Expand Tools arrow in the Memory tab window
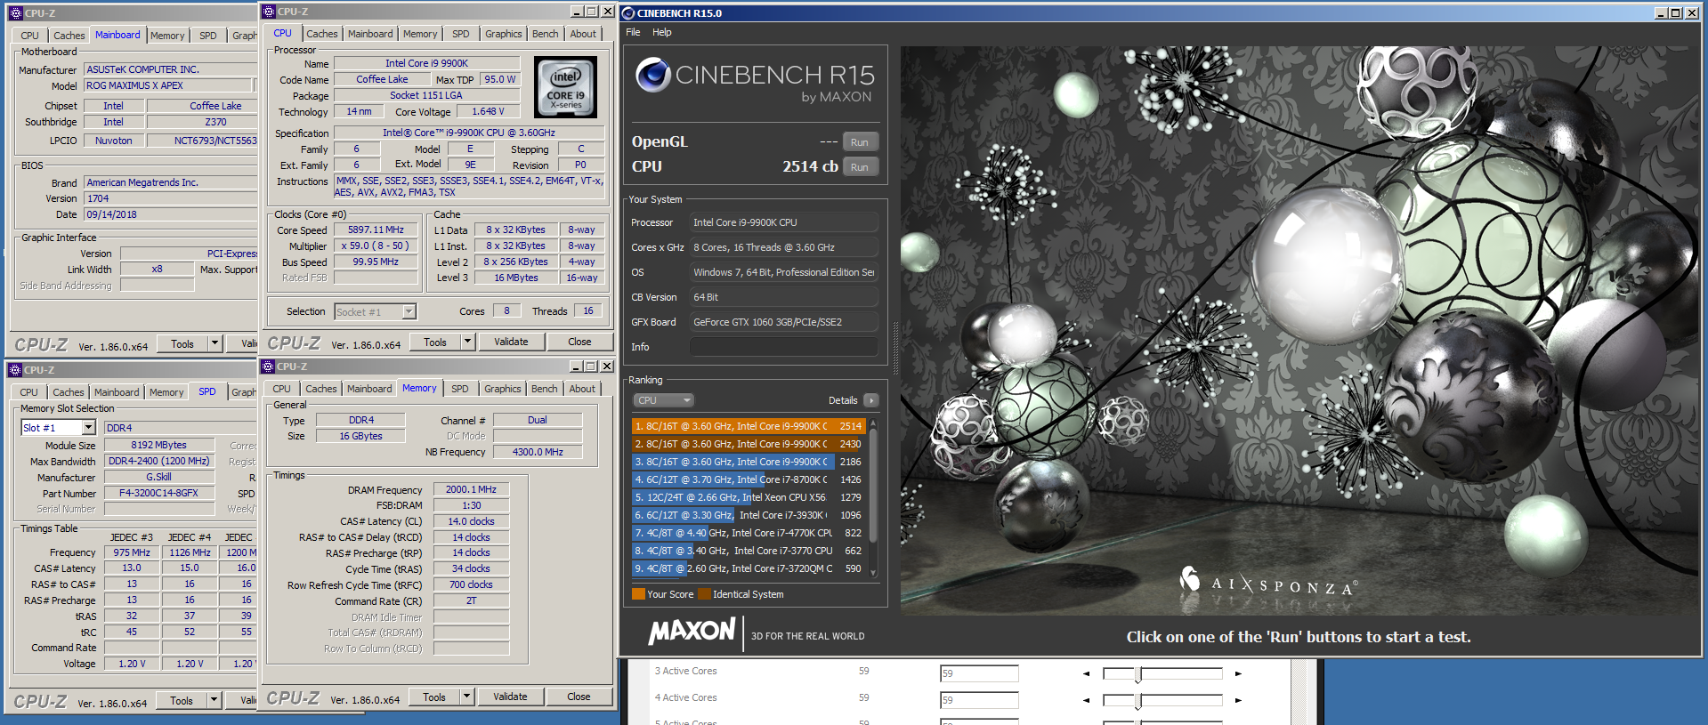 point(467,697)
